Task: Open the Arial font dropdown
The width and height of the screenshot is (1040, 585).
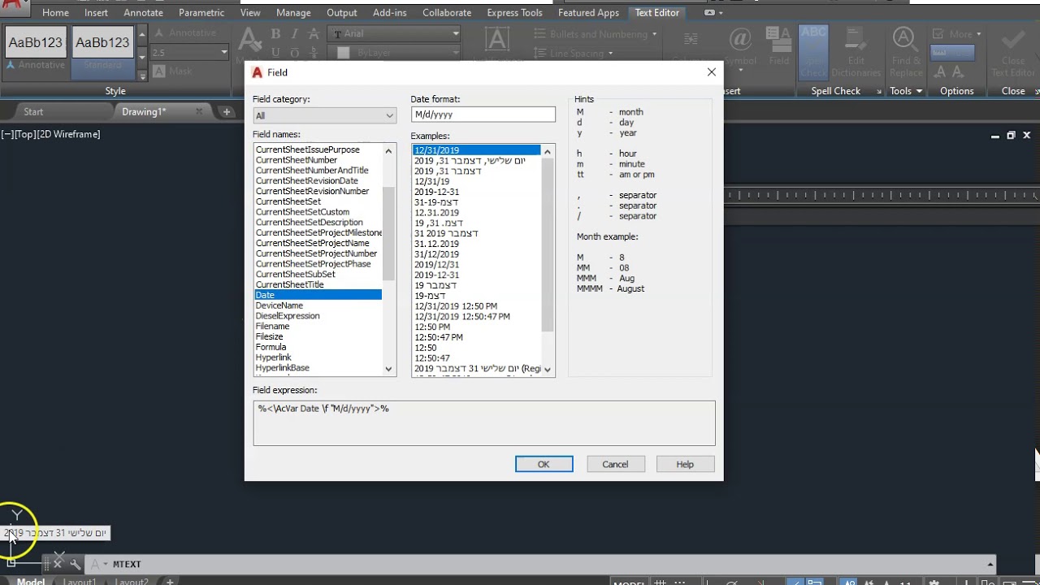Action: point(456,33)
